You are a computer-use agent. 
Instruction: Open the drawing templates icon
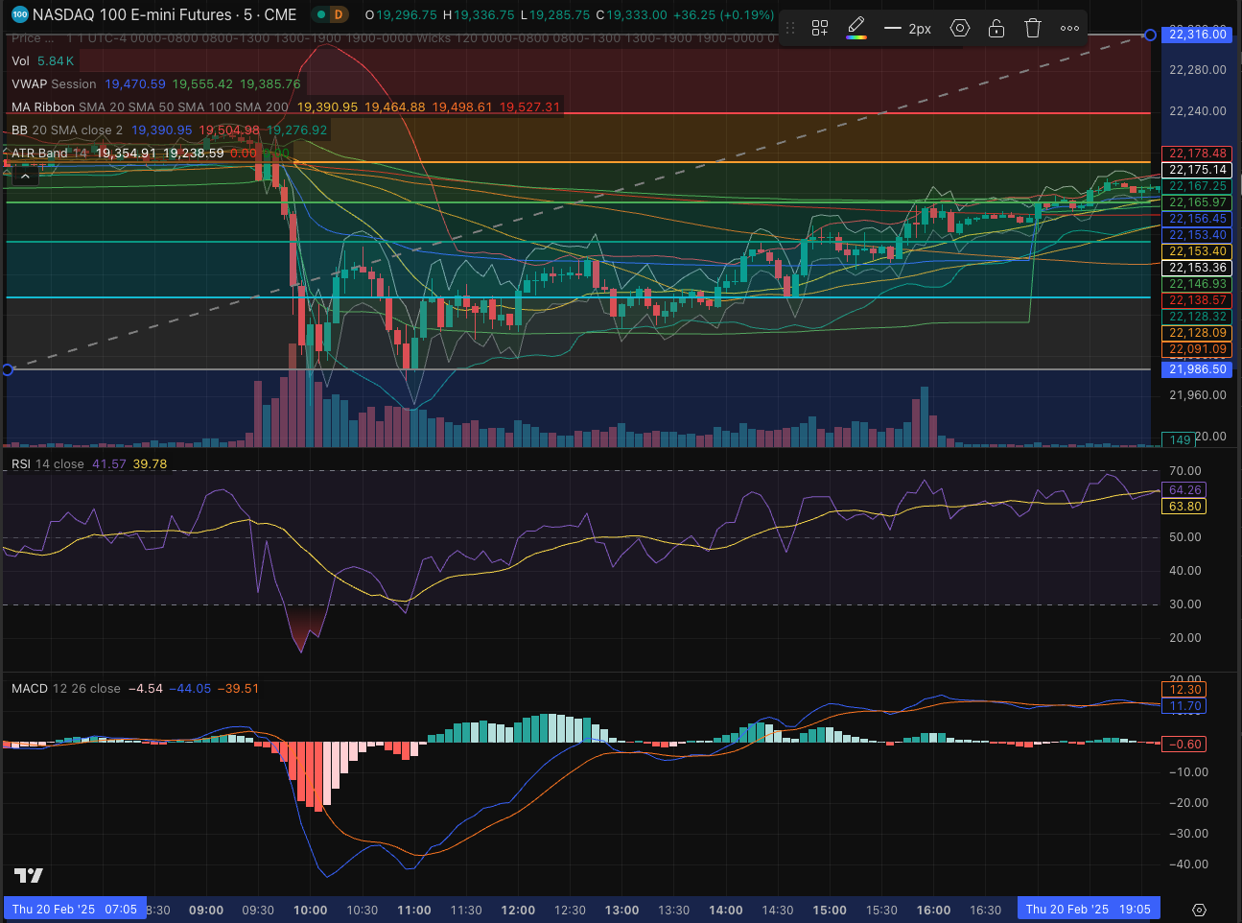pos(820,29)
